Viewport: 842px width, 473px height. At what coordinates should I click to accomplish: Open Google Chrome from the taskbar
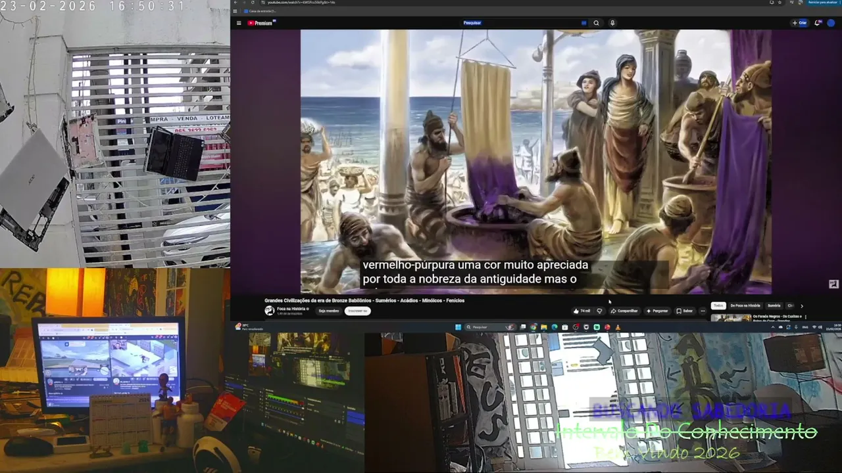click(533, 327)
